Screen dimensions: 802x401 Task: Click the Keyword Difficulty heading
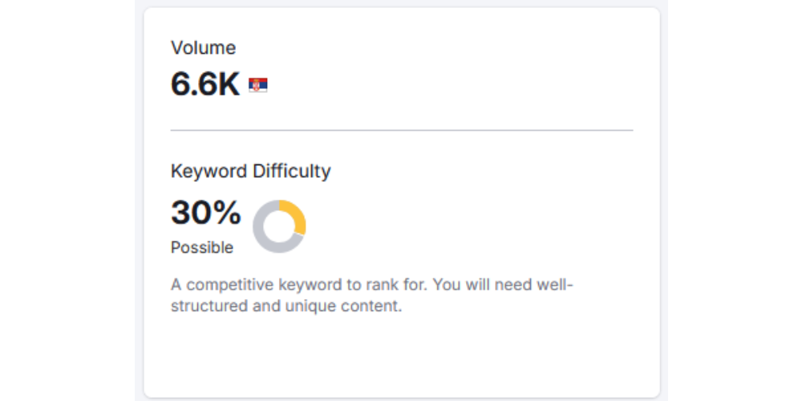(250, 171)
